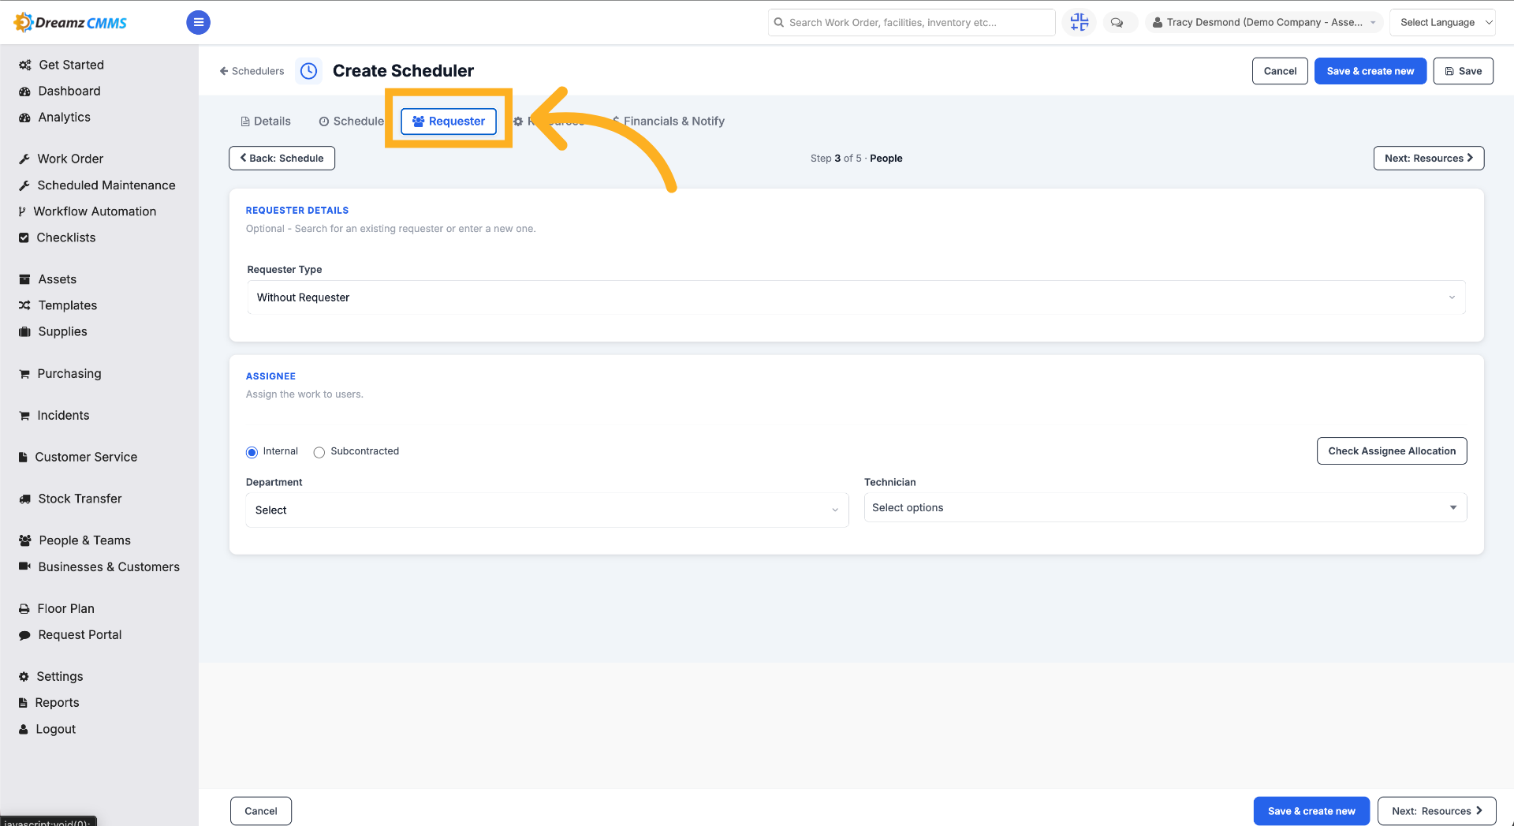
Task: Toggle the sidebar hamburger menu button
Action: tap(198, 22)
